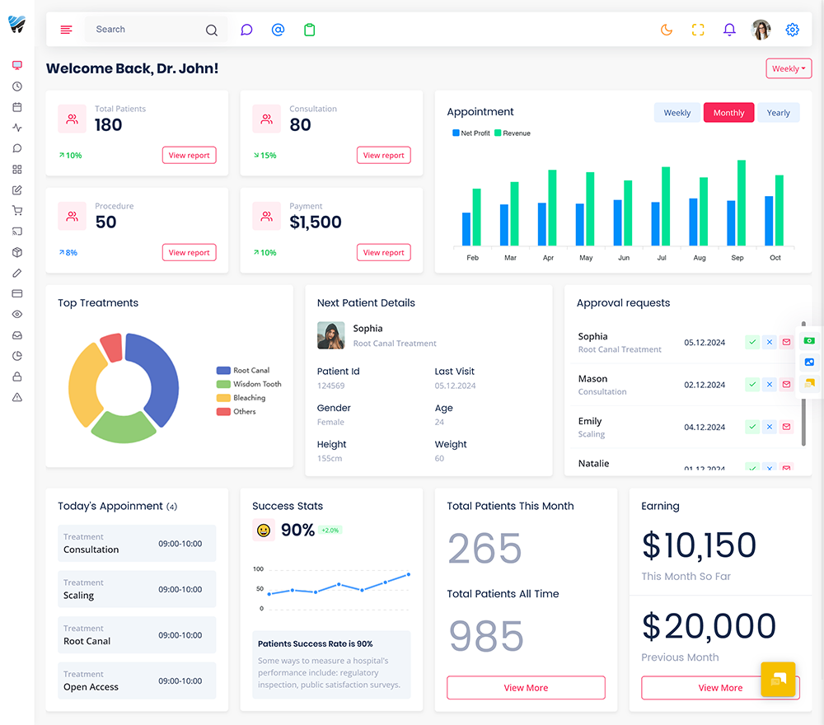Open the Weekly dropdown near welcome heading
Viewport: 824px width, 725px height.
[789, 69]
